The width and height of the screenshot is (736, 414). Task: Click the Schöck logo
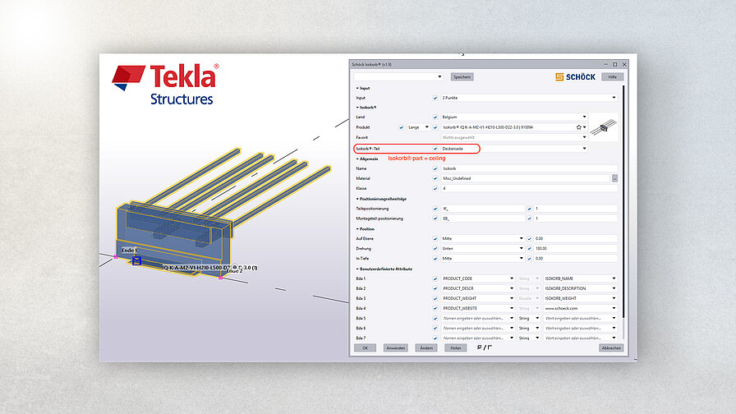575,77
